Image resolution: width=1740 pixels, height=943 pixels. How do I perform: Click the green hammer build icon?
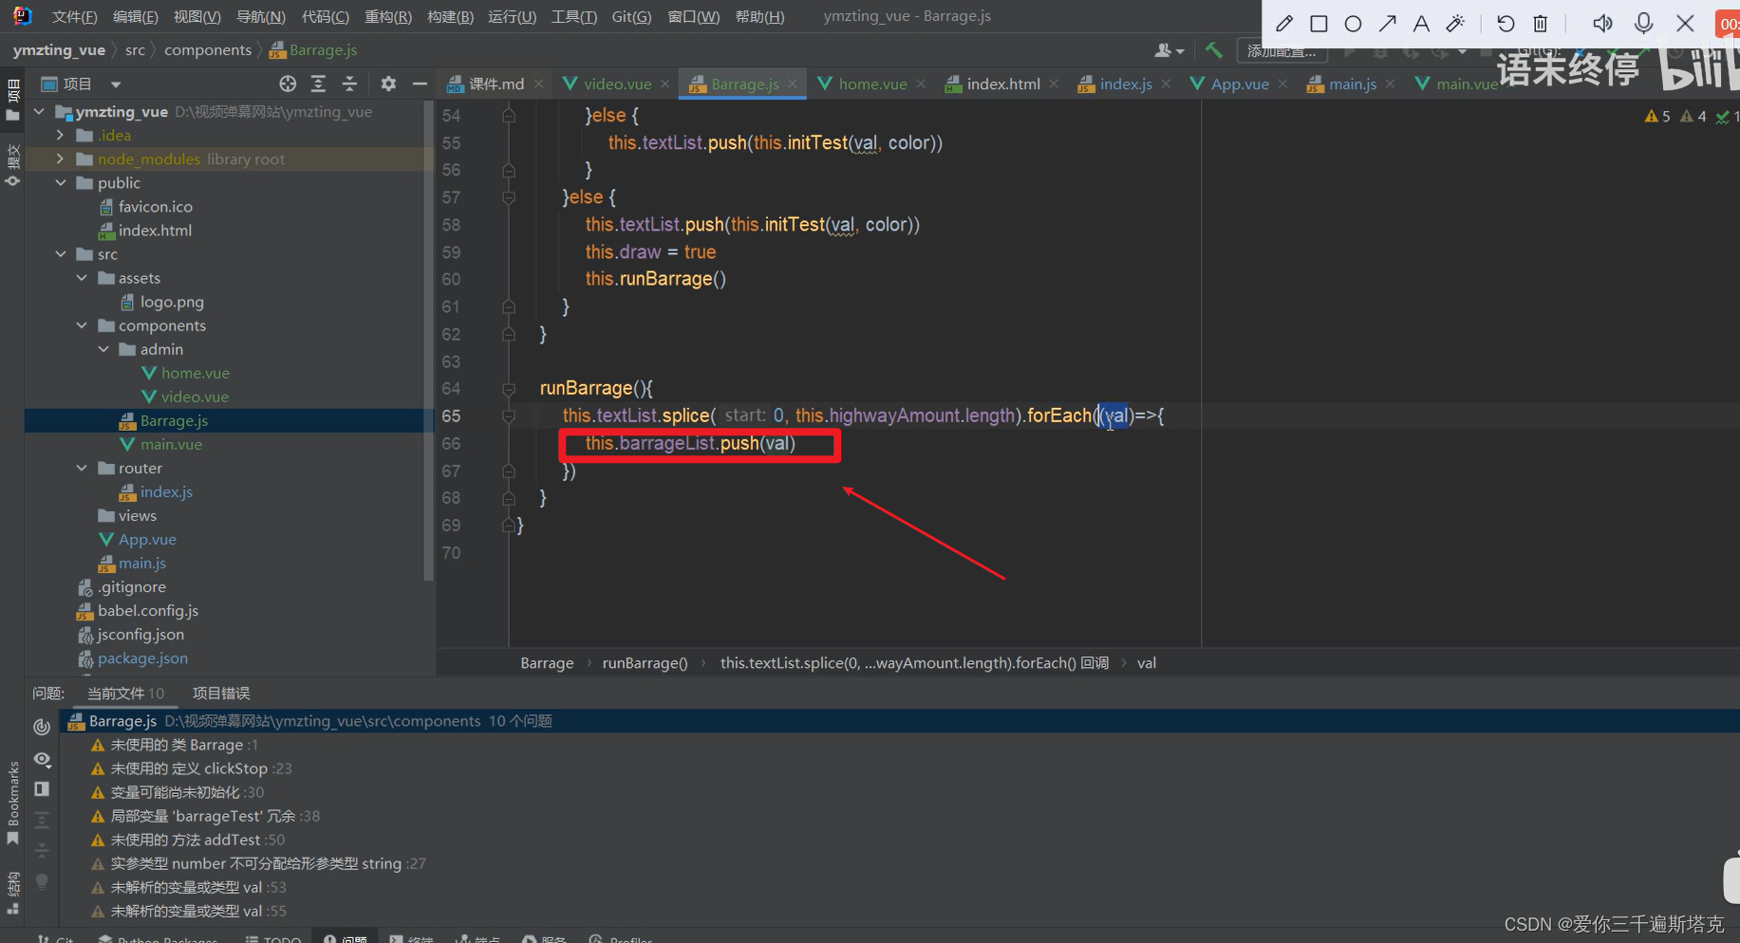[x=1213, y=50]
